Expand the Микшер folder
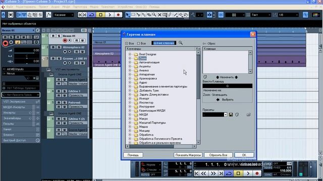323x181 pixels. point(130,131)
